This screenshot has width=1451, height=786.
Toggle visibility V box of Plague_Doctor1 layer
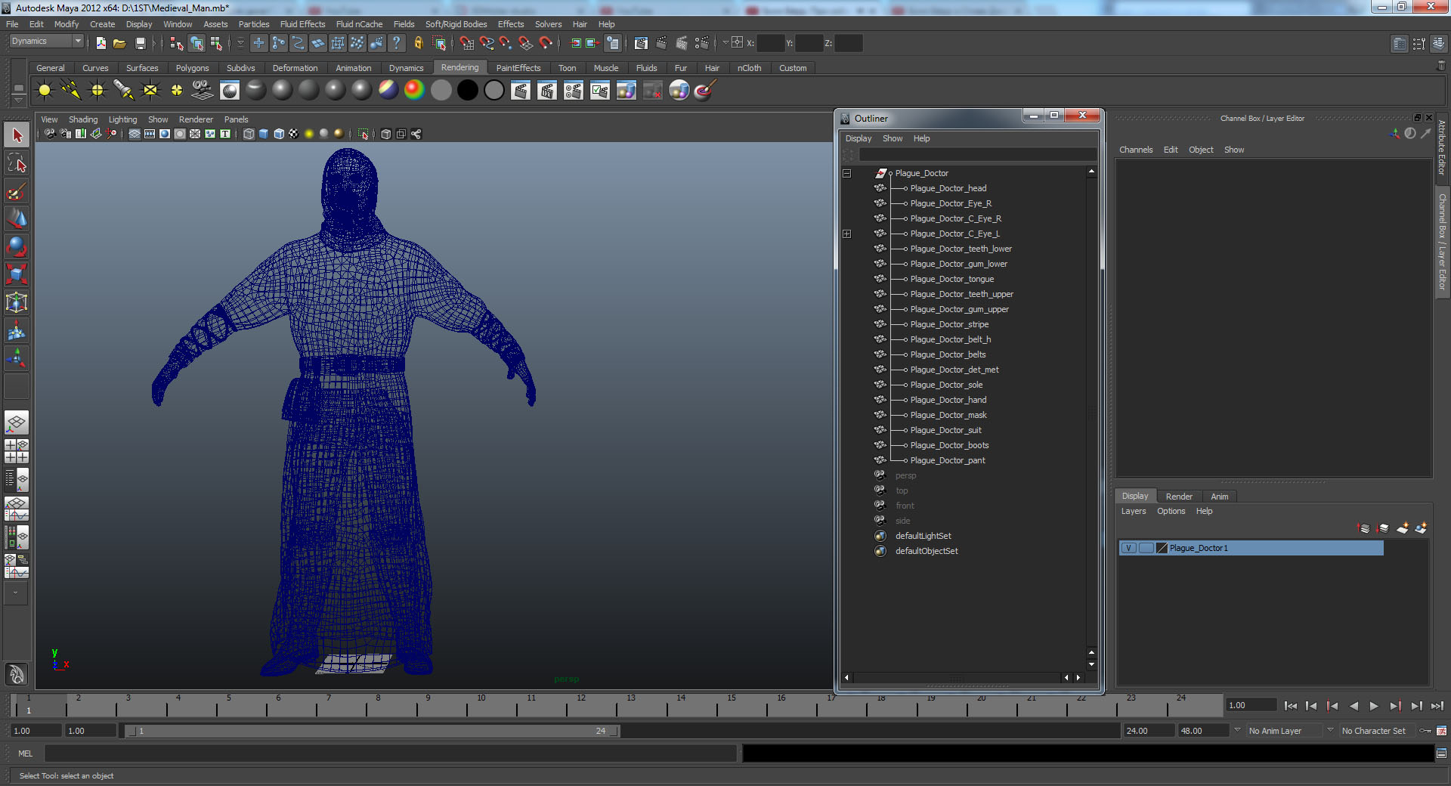(1128, 548)
